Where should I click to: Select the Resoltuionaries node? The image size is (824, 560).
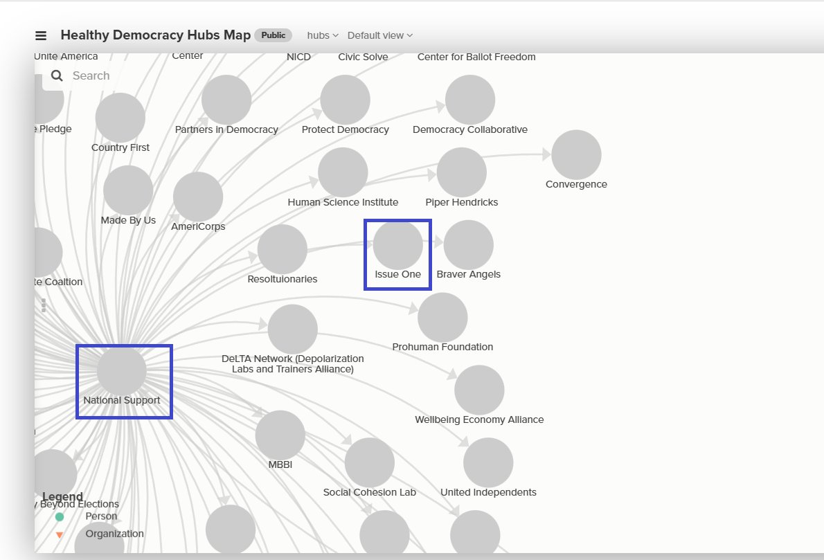pos(283,249)
